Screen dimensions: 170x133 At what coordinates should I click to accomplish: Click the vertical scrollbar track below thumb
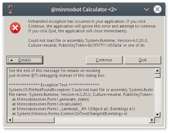click(158, 95)
